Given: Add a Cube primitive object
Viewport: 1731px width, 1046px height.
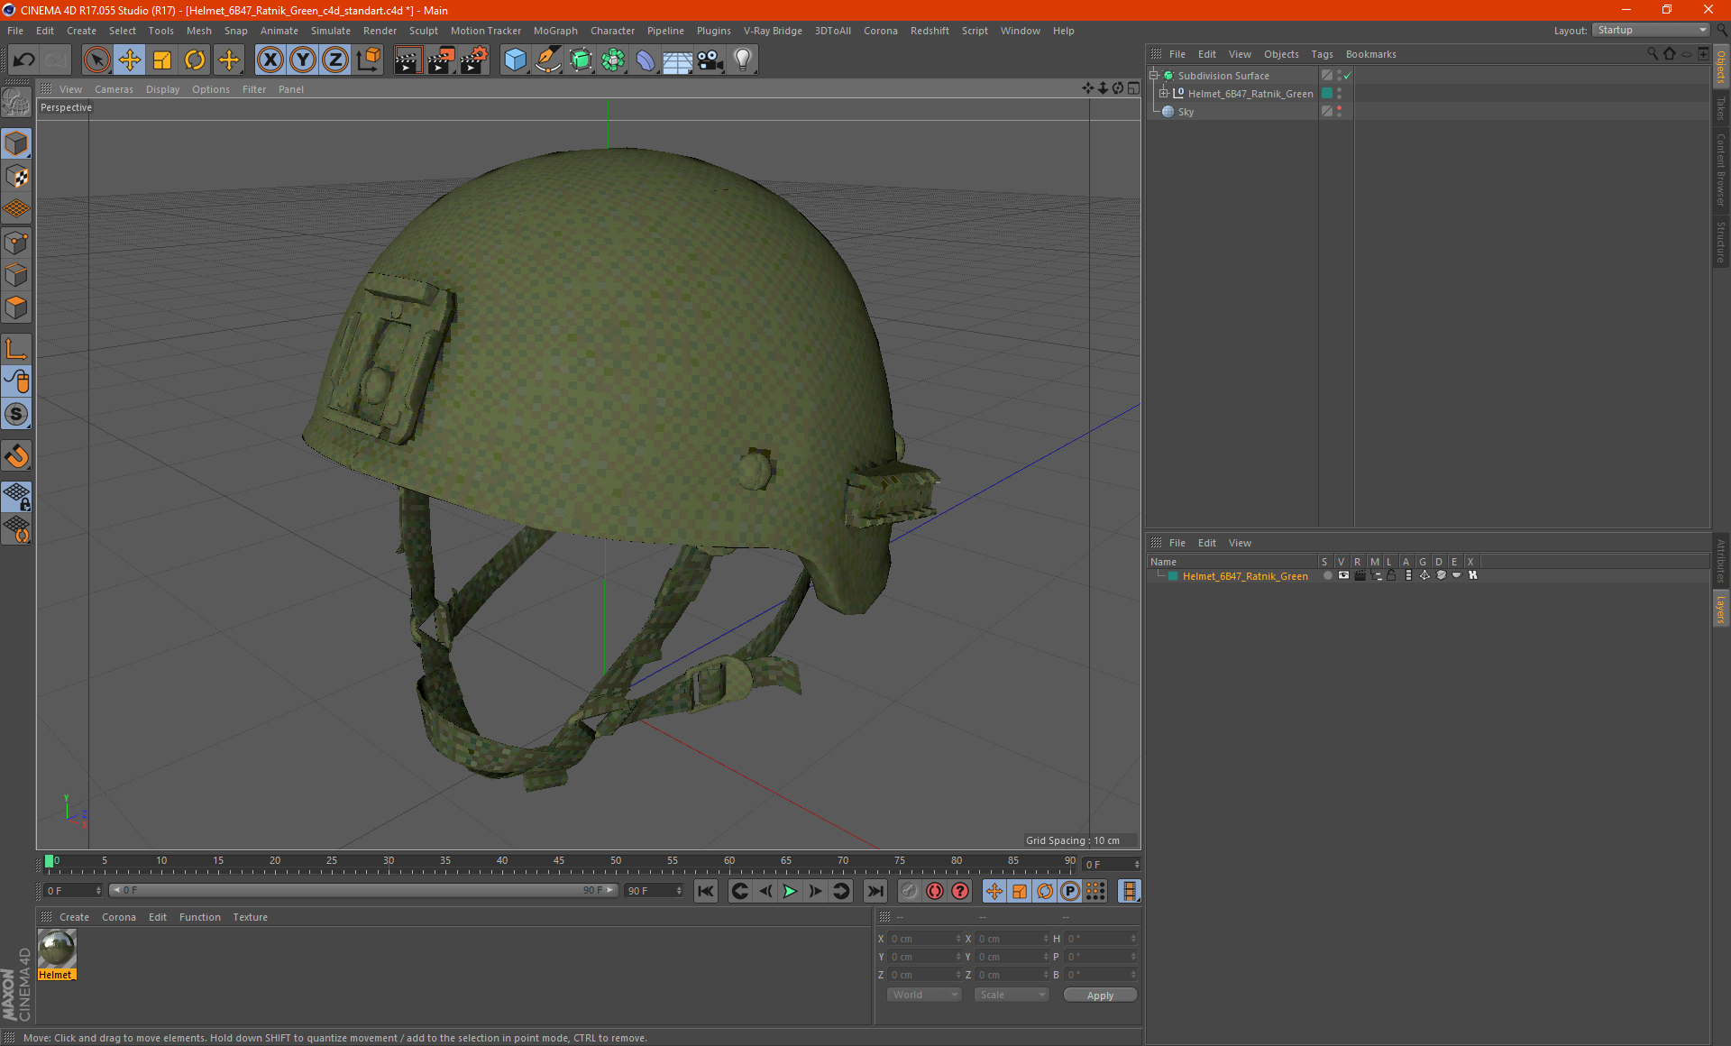Looking at the screenshot, I should tap(515, 60).
